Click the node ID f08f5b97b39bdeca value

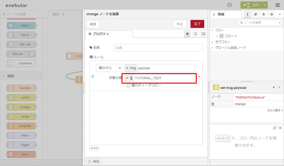pyautogui.click(x=250, y=97)
